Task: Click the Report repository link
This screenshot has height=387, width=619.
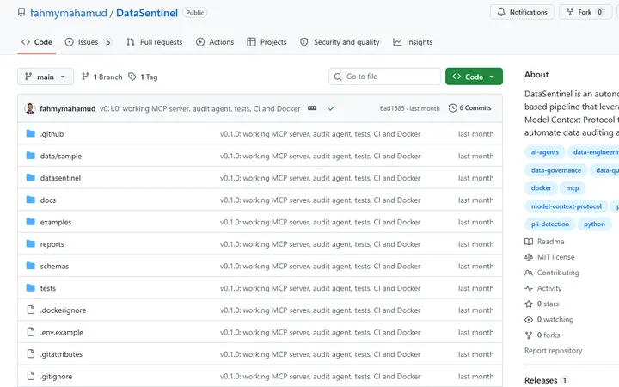Action: click(553, 350)
